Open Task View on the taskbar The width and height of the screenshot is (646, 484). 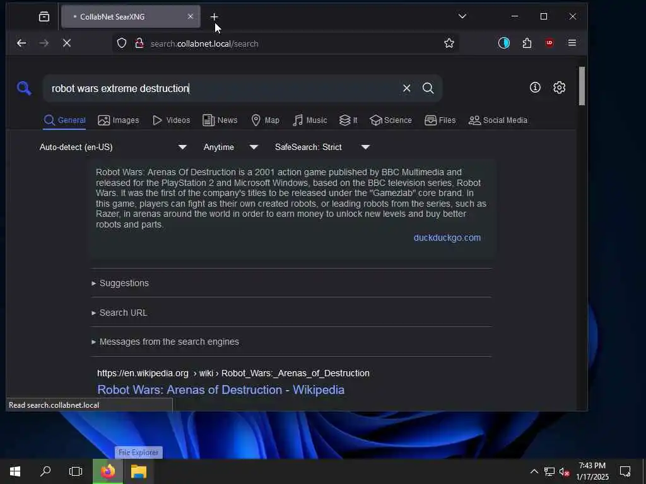[76, 471]
